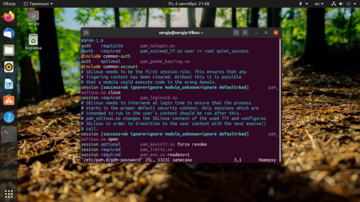Click pam_env.so readenv=1 text
The height and width of the screenshot is (202, 360).
165,155
